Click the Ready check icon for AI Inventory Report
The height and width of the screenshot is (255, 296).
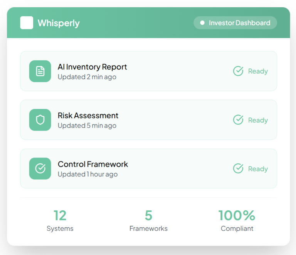click(238, 71)
